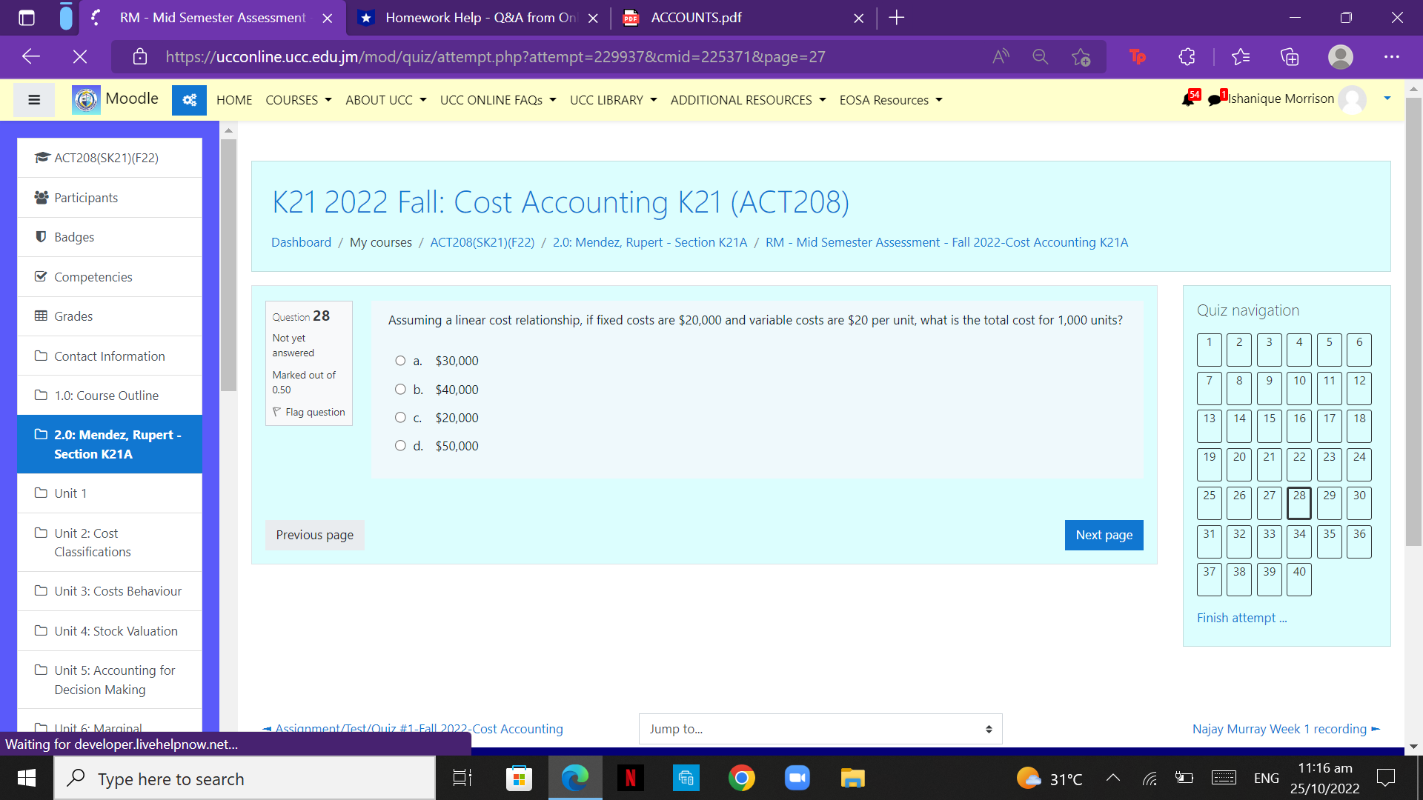Switch to the ACCOUNTS.pdf browser tab

pos(694,17)
